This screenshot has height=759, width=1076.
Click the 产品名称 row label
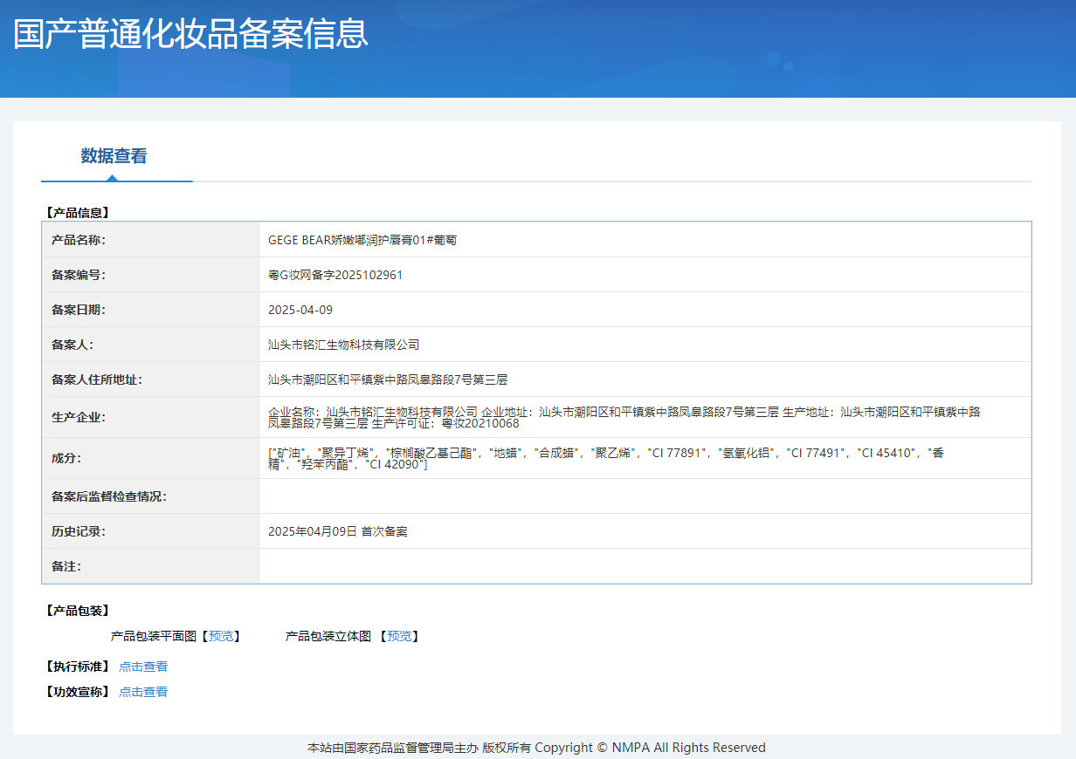pos(78,240)
